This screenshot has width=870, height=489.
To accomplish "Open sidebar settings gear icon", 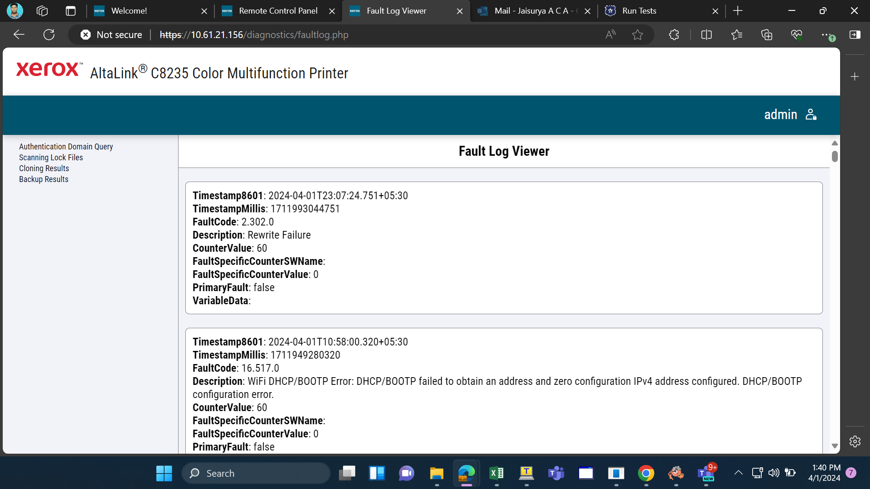I will (x=855, y=441).
